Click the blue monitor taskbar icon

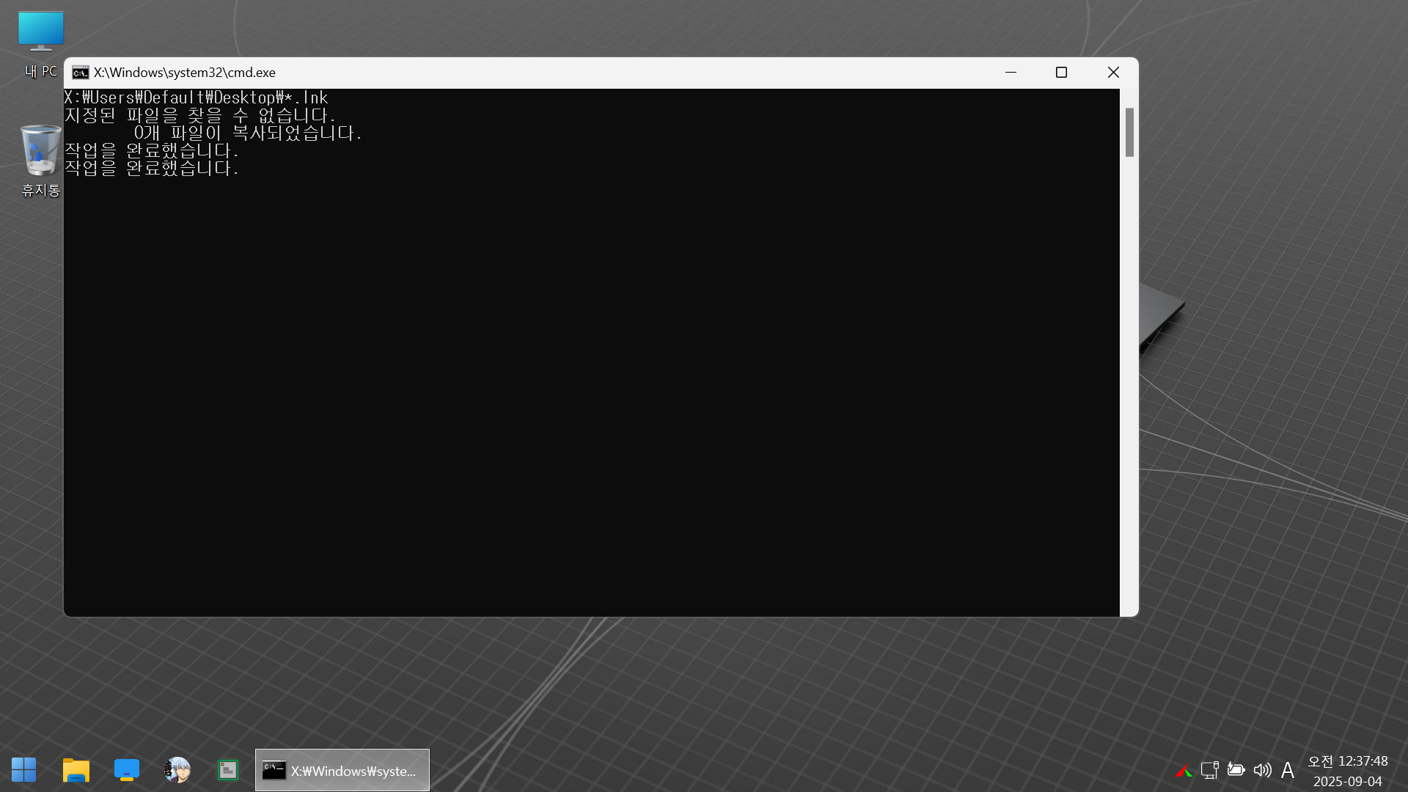coord(127,770)
